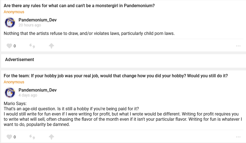The image size is (246, 143).
Task: Open the '20 hours ago' timestamp link
Action: click(30, 25)
